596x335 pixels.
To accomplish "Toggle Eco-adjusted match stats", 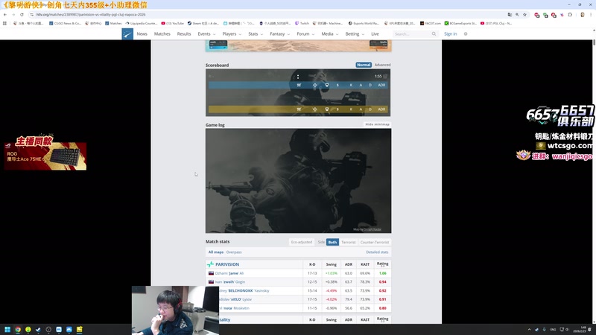I will pyautogui.click(x=302, y=242).
